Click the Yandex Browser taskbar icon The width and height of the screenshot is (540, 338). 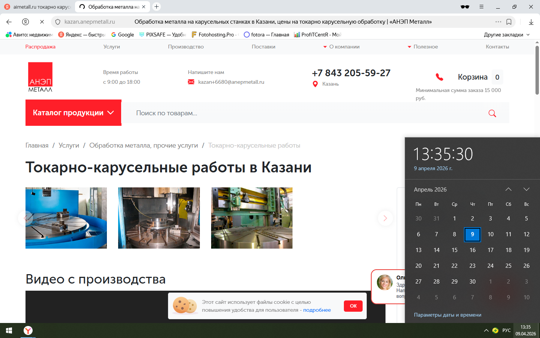pyautogui.click(x=28, y=330)
